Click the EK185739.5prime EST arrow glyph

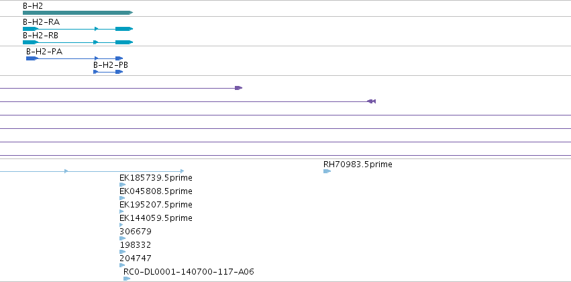click(x=122, y=185)
